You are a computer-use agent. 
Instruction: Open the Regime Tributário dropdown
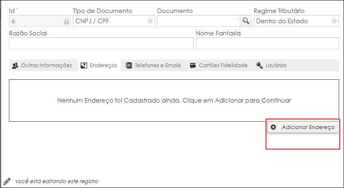coord(296,21)
